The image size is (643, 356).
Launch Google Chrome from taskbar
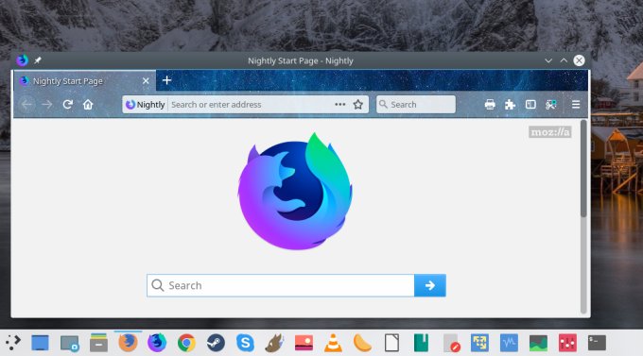(x=186, y=343)
